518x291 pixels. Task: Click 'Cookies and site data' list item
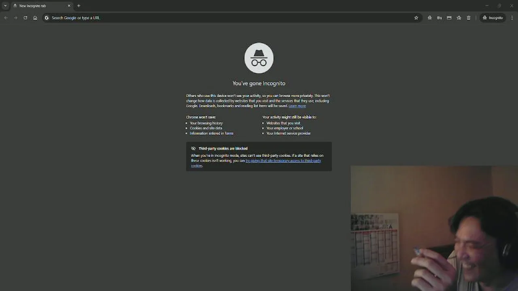point(206,128)
